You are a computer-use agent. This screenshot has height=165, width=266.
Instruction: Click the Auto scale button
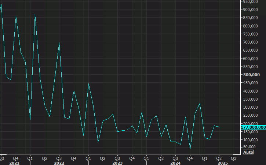point(248,152)
